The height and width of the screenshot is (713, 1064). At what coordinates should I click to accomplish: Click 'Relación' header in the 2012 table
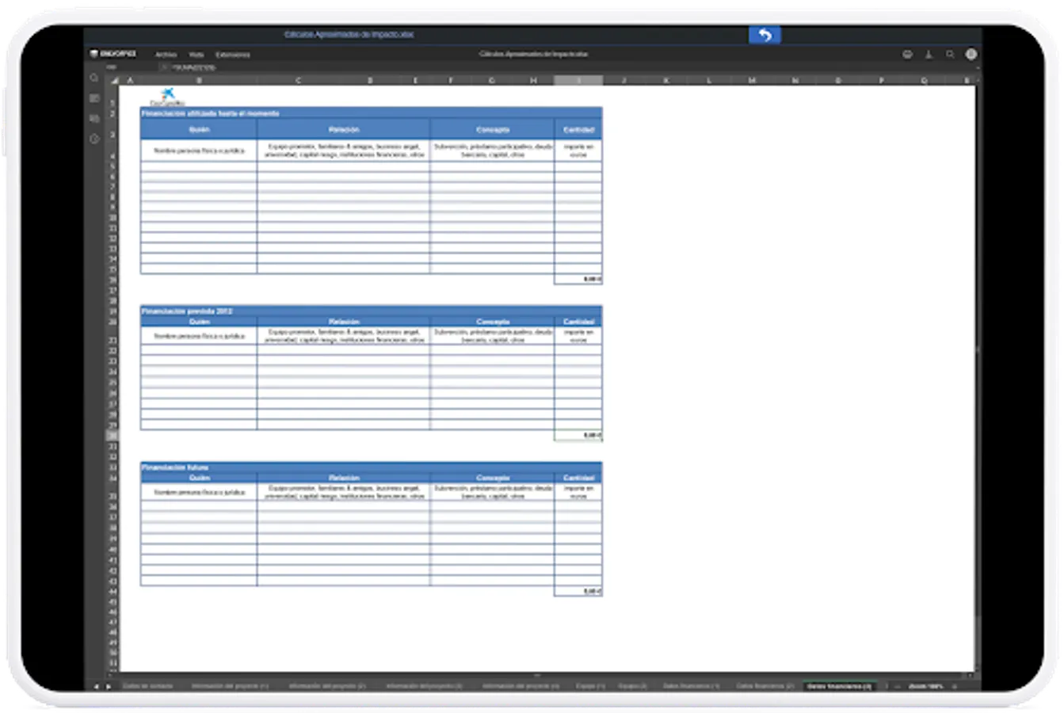344,322
